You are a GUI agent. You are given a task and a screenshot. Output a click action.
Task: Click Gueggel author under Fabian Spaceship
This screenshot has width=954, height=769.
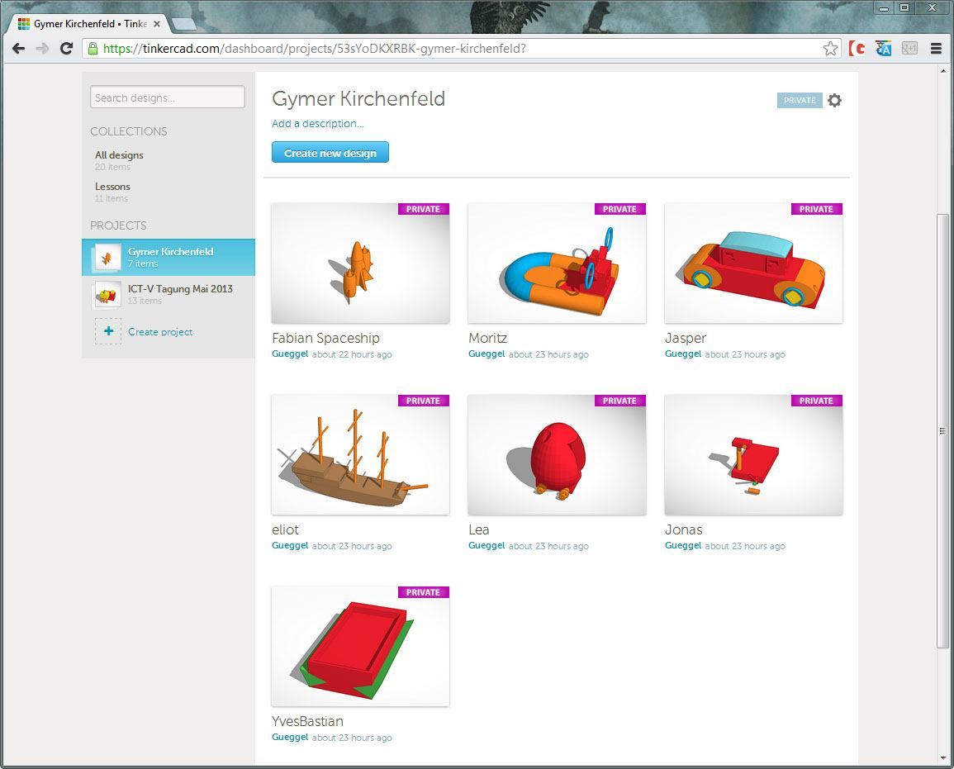tap(290, 354)
